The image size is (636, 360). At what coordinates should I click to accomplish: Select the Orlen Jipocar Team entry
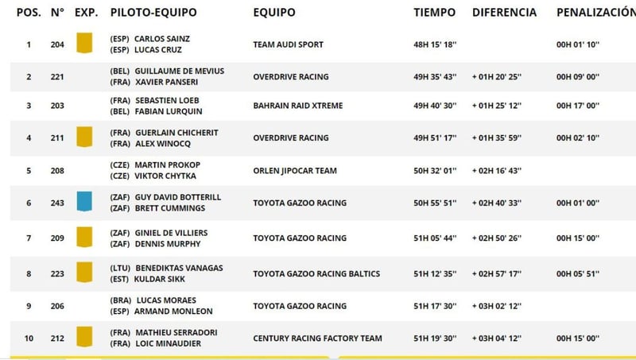296,170
